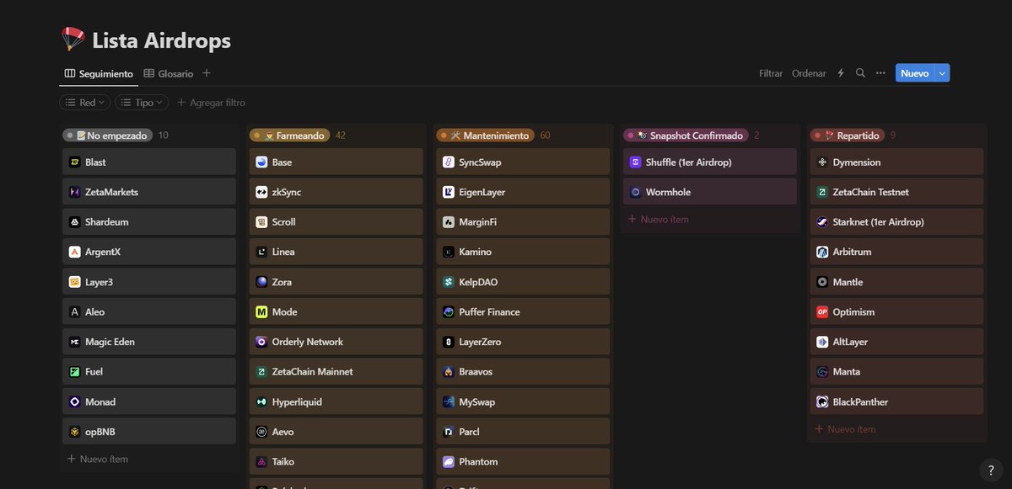Open the BlackPanther card
This screenshot has height=489, width=1012.
[x=896, y=401]
